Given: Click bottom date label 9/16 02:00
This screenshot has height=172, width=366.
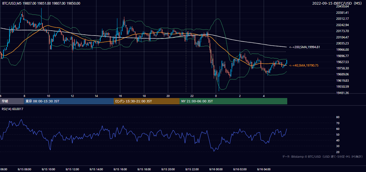Looking at the screenshot, I should click(x=240, y=169).
